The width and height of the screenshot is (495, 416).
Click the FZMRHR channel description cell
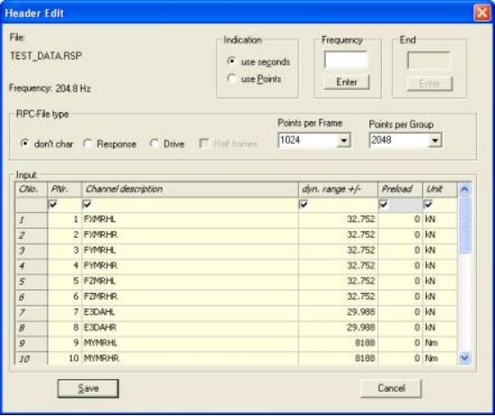coord(190,297)
